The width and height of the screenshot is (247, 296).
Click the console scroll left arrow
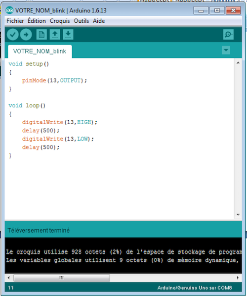(8, 278)
